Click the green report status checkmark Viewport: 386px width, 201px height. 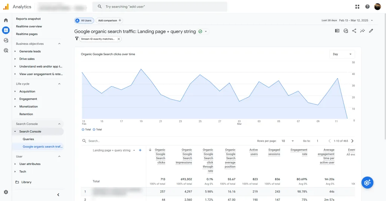(x=200, y=32)
